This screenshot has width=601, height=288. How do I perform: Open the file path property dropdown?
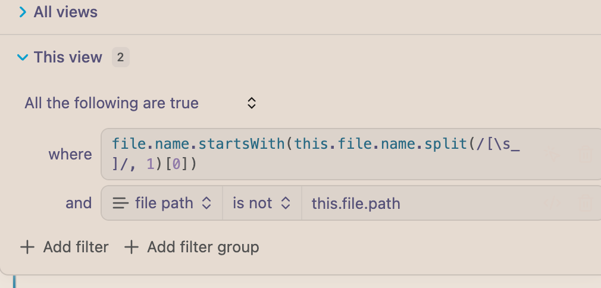162,203
